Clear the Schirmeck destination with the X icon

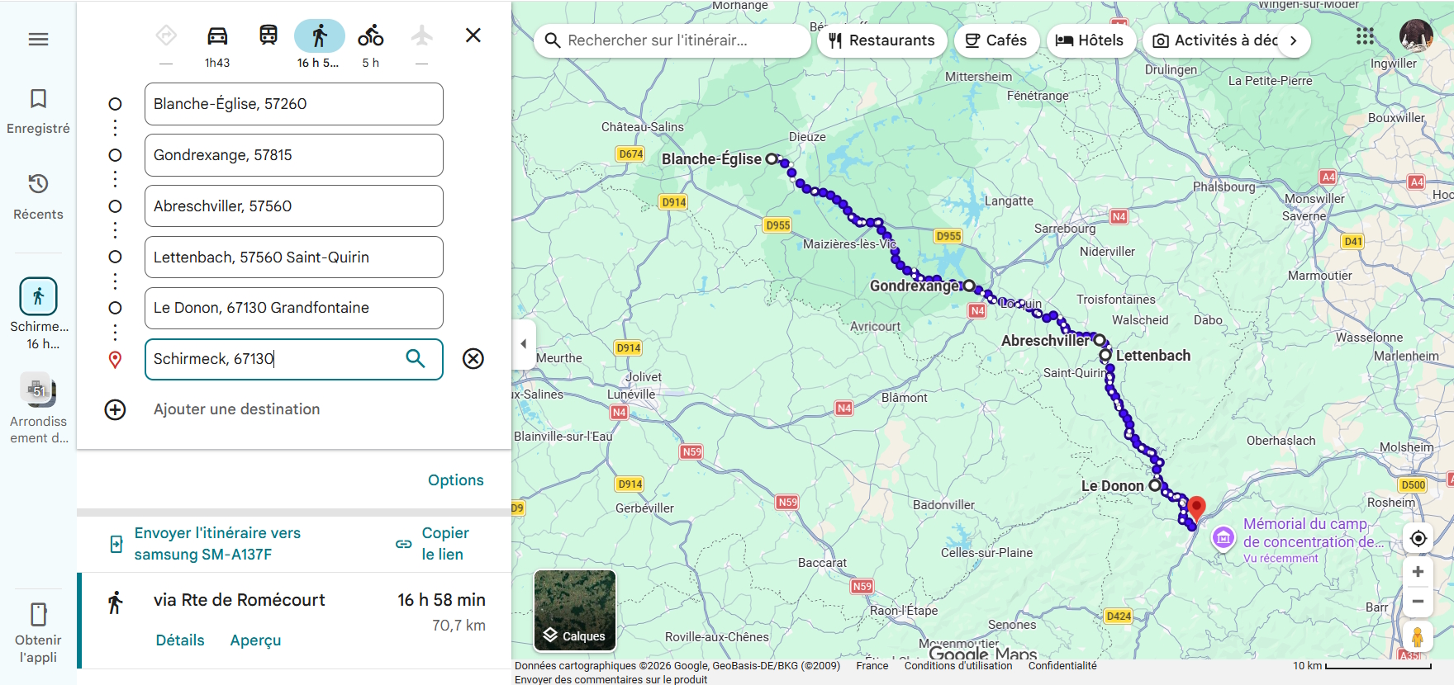pos(473,359)
